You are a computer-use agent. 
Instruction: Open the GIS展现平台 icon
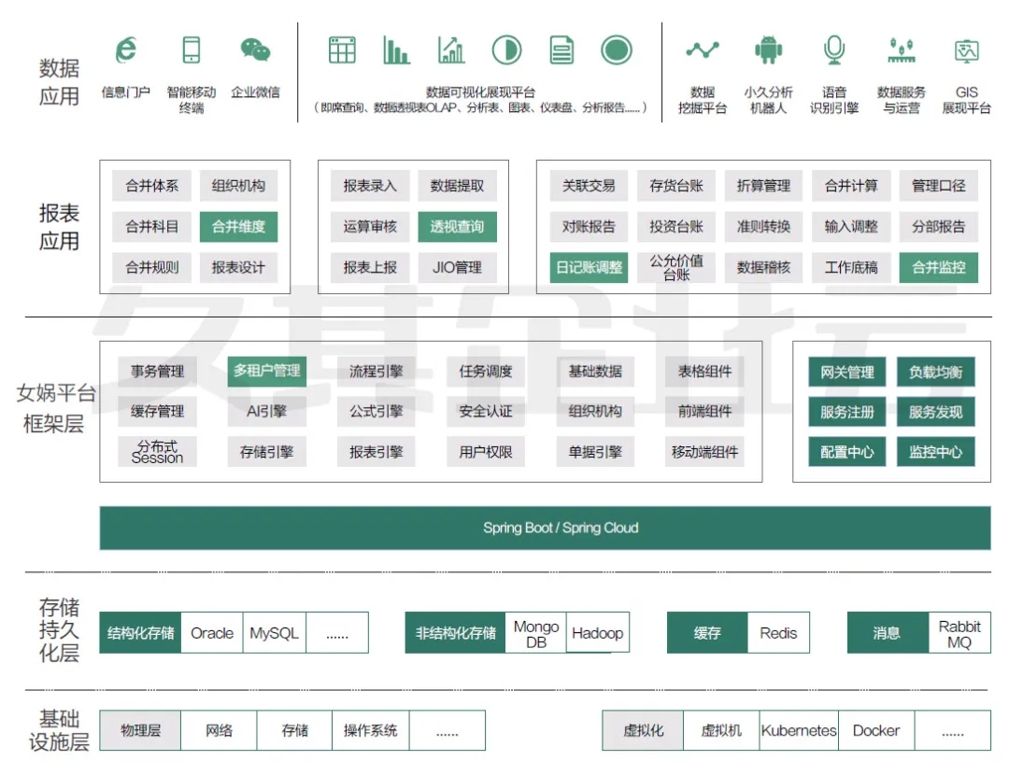[966, 50]
